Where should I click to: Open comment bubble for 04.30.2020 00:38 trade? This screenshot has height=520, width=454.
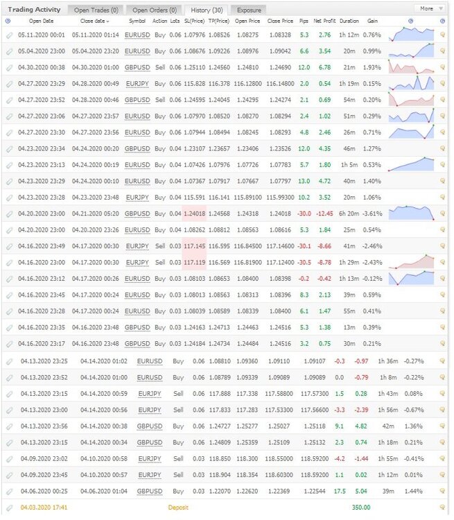[442, 67]
